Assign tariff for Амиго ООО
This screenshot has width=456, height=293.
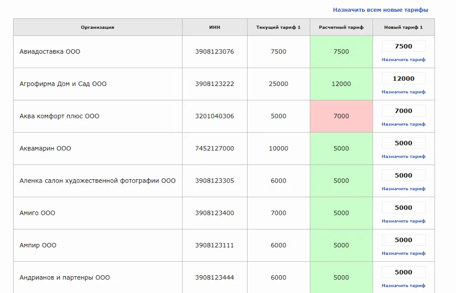[403, 221]
